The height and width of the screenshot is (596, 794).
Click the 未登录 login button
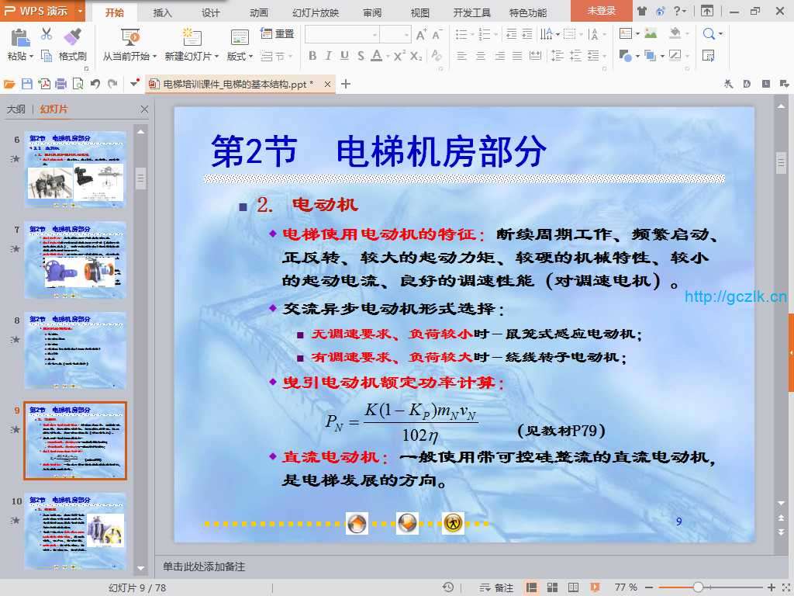pos(601,12)
